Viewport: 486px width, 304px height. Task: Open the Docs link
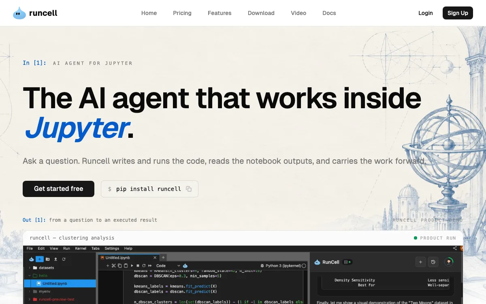pos(329,13)
